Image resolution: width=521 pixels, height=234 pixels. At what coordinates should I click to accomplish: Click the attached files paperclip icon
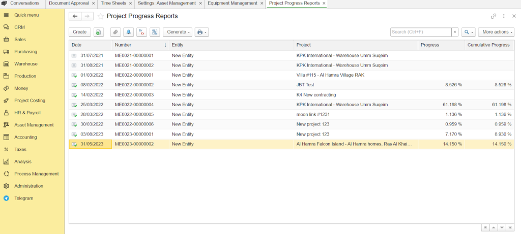(115, 32)
